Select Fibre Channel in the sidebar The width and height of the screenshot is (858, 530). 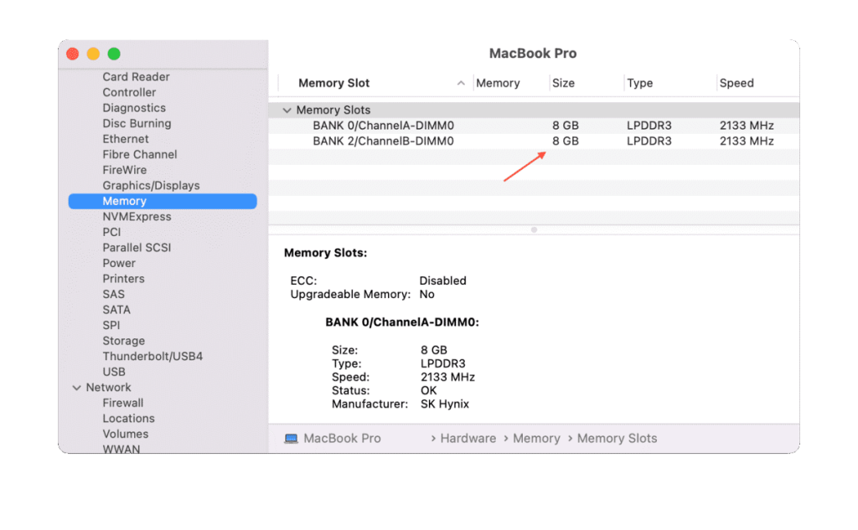(140, 155)
